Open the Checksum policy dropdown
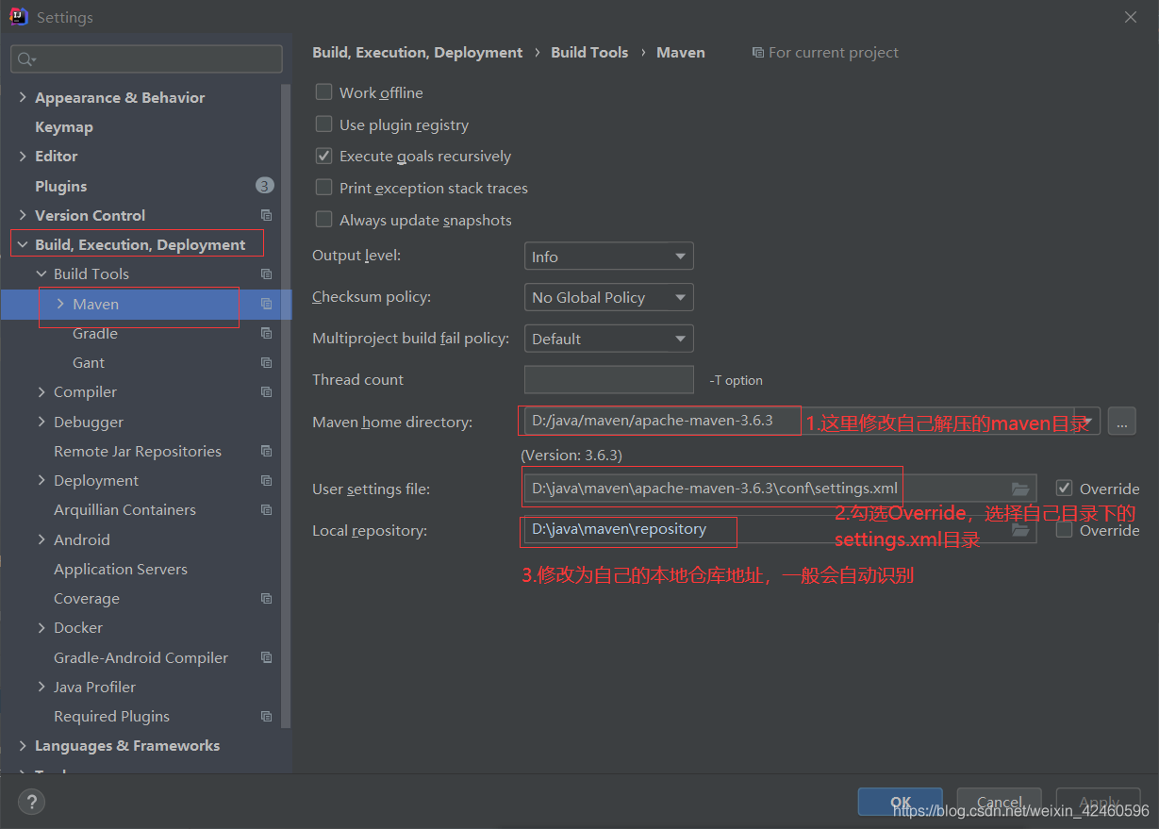Image resolution: width=1159 pixels, height=829 pixels. [x=608, y=297]
